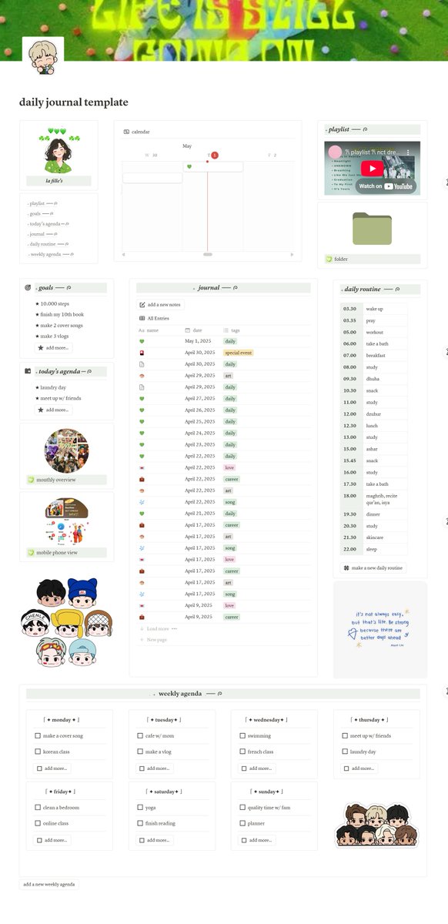Image resolution: width=448 pixels, height=924 pixels.
Task: Click the large green folder icon
Action: pos(372,229)
